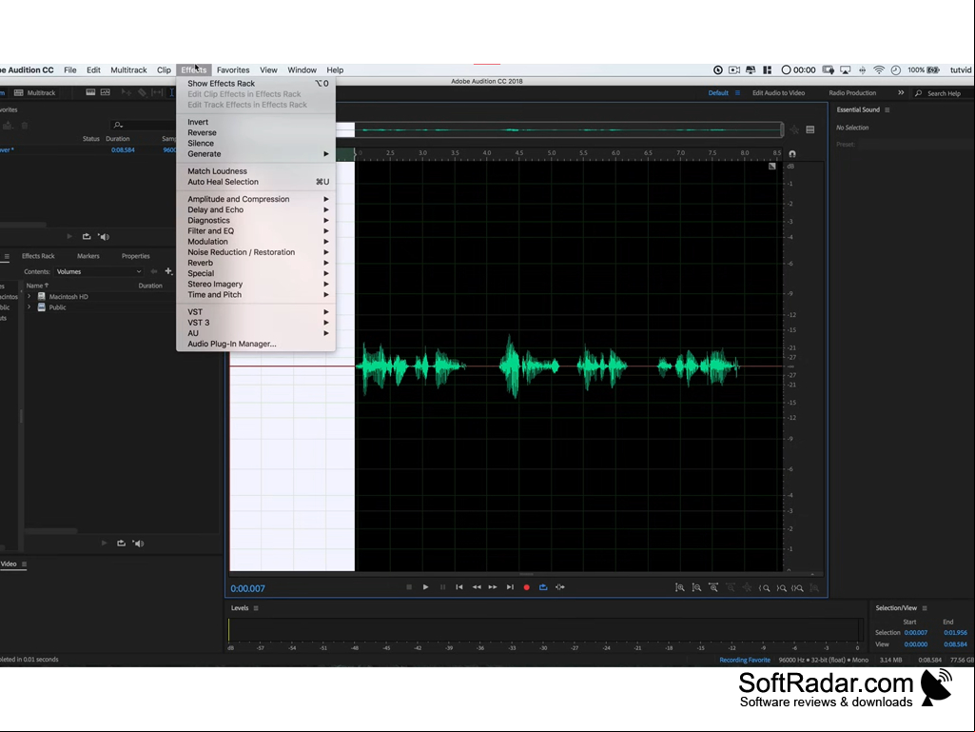Viewport: 975px width, 732px height.
Task: Choose Invert in Effects menu
Action: tap(256, 122)
